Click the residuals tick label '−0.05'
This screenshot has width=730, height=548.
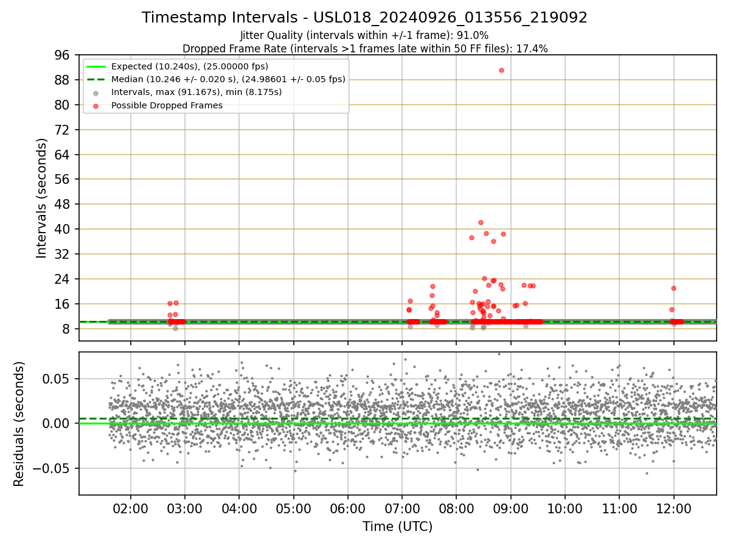pos(52,469)
